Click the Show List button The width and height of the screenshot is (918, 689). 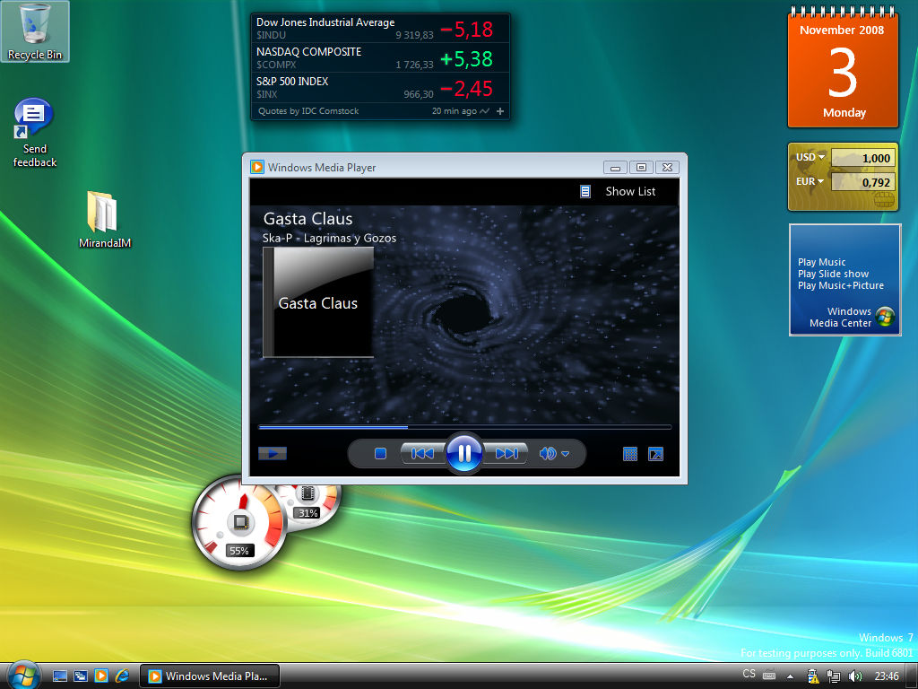(x=630, y=192)
